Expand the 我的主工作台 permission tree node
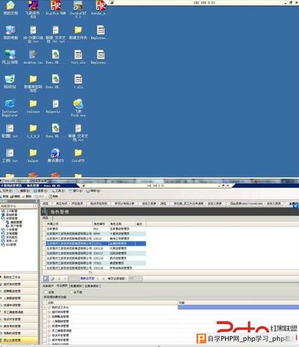Screen dimensions: 299x347 tap(49, 308)
